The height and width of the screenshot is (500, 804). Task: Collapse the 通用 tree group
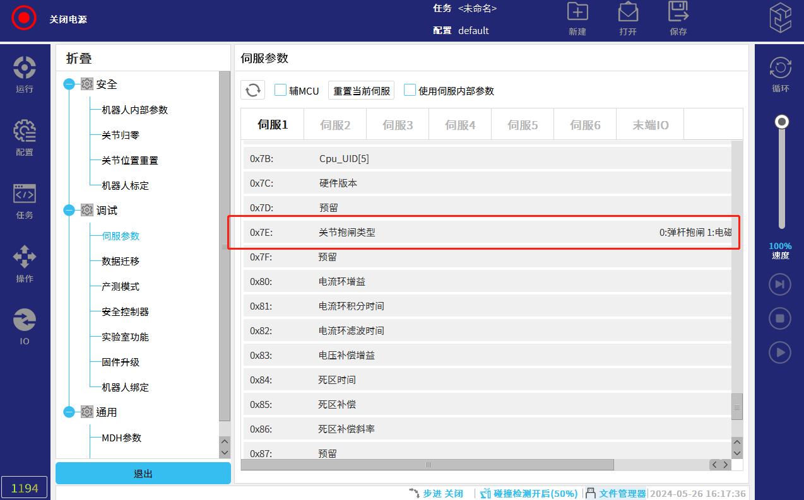69,412
